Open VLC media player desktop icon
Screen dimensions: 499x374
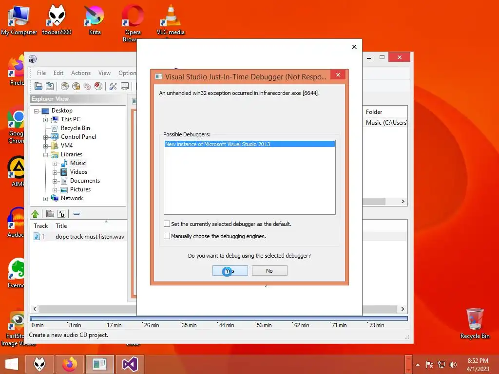pos(171,19)
